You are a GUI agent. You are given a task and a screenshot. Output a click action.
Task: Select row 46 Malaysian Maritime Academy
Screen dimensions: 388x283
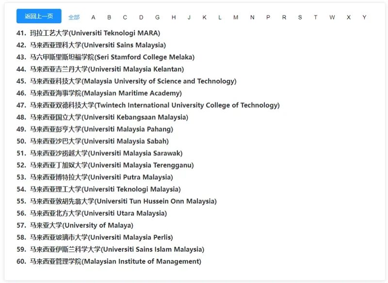99,93
